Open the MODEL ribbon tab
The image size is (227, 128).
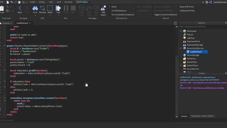point(42,2)
